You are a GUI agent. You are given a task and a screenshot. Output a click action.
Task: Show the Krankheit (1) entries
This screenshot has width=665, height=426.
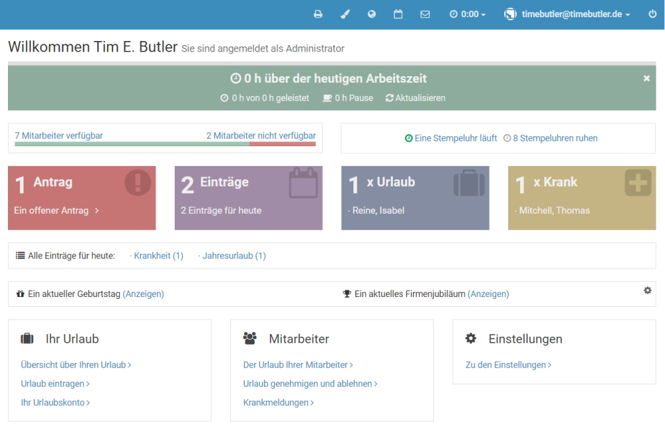click(158, 255)
